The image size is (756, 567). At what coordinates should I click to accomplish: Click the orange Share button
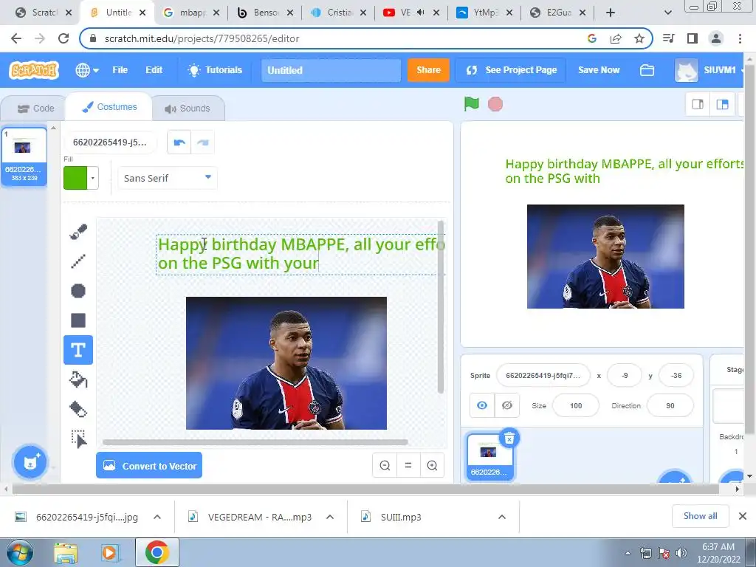(428, 70)
